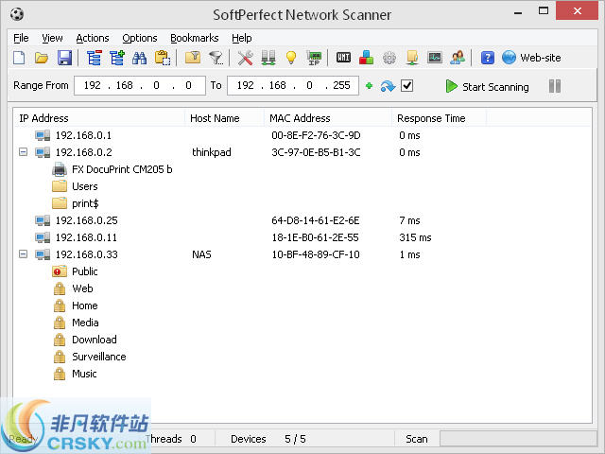Sort by IP Address column header
The width and height of the screenshot is (605, 454).
99,118
